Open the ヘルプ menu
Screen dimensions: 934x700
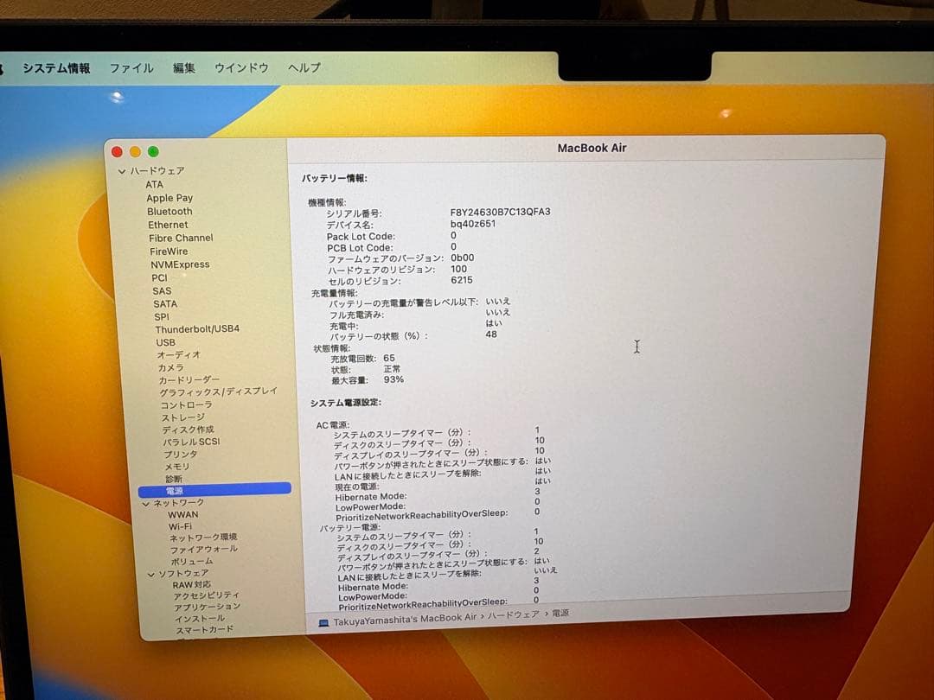pyautogui.click(x=304, y=67)
